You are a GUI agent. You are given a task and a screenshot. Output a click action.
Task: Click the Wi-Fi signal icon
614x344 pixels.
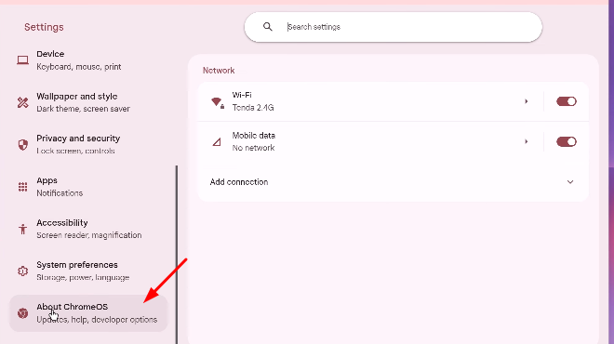coord(218,102)
